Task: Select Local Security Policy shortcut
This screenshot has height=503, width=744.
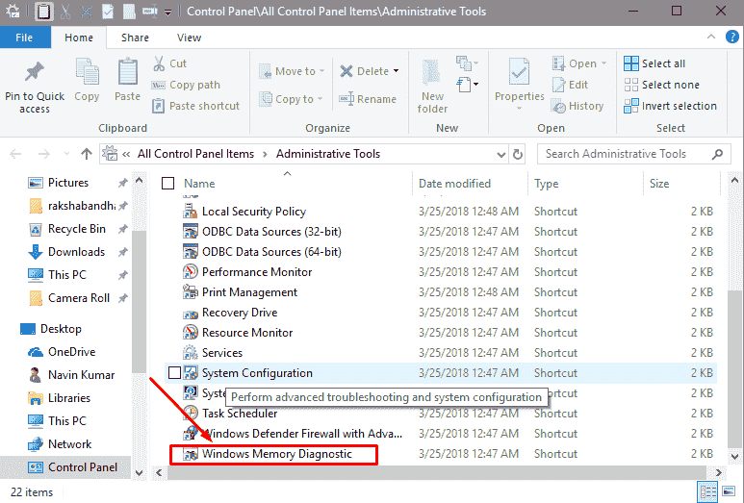Action: 254,212
